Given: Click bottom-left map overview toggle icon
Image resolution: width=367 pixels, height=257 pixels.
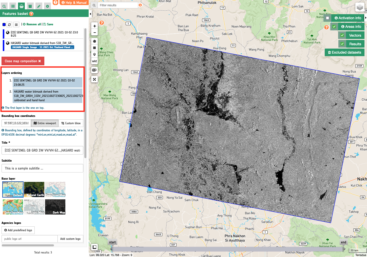Looking at the screenshot, I should (x=94, y=247).
